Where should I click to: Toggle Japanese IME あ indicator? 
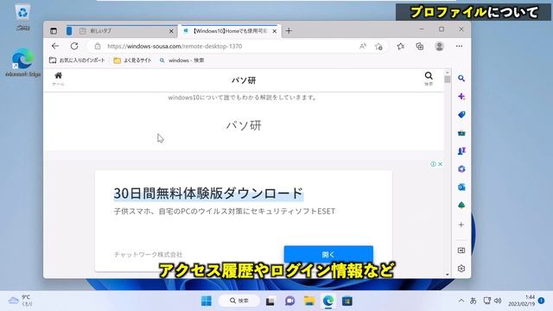tap(473, 301)
